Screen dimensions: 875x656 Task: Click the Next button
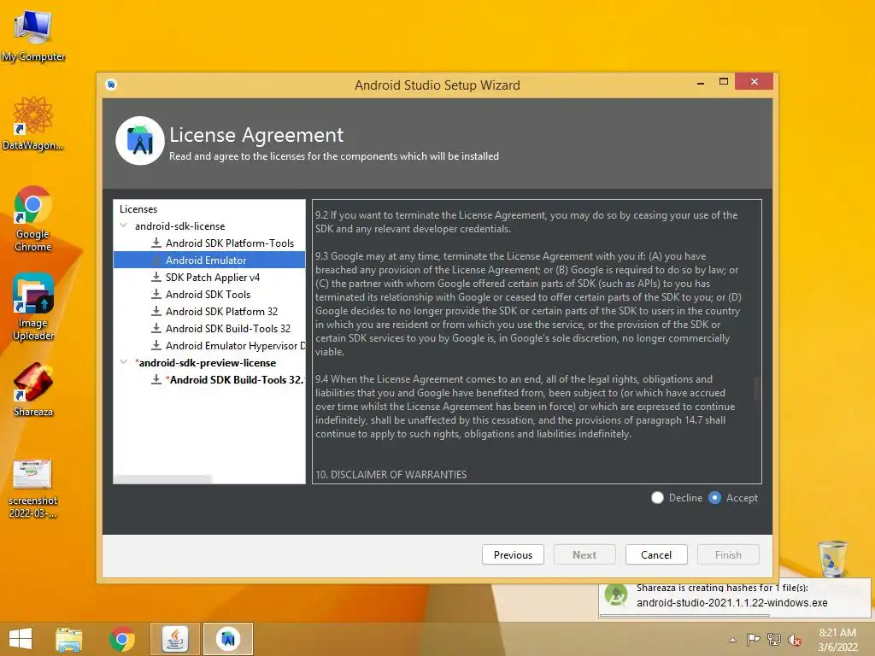tap(584, 554)
